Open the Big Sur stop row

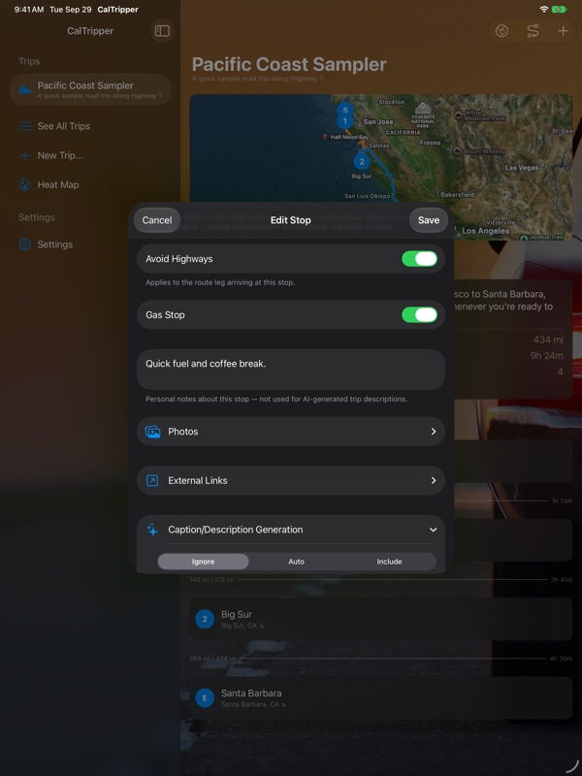point(381,619)
